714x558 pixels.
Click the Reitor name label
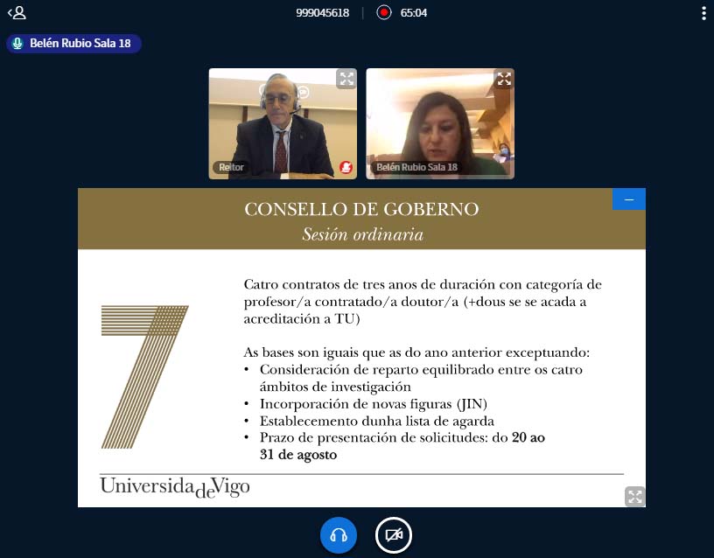(x=231, y=167)
